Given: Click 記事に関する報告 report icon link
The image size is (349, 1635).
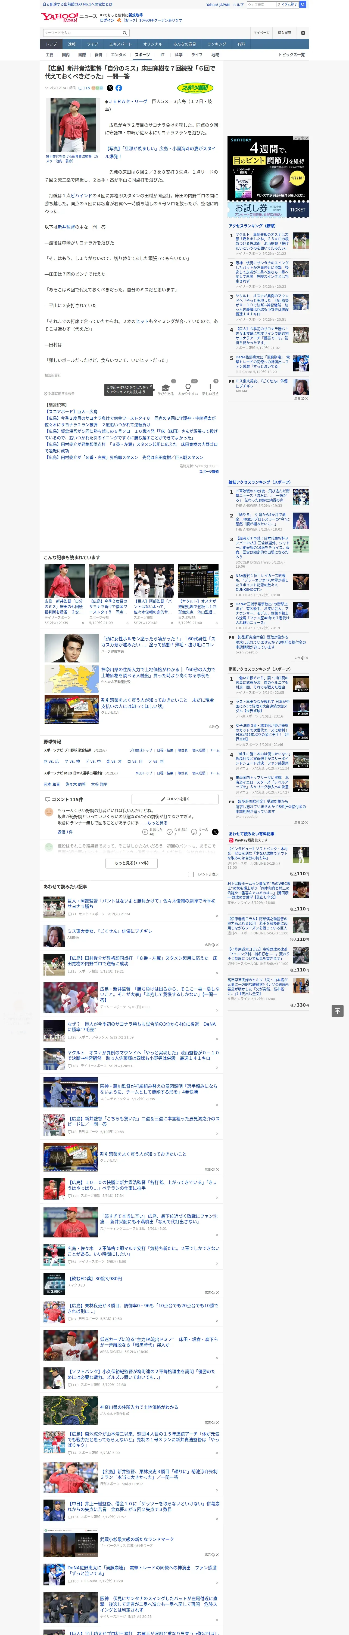Looking at the screenshot, I should (x=59, y=393).
